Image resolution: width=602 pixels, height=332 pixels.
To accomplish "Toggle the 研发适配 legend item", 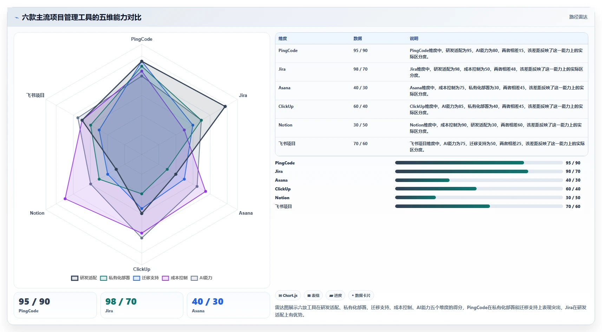I will [x=84, y=278].
